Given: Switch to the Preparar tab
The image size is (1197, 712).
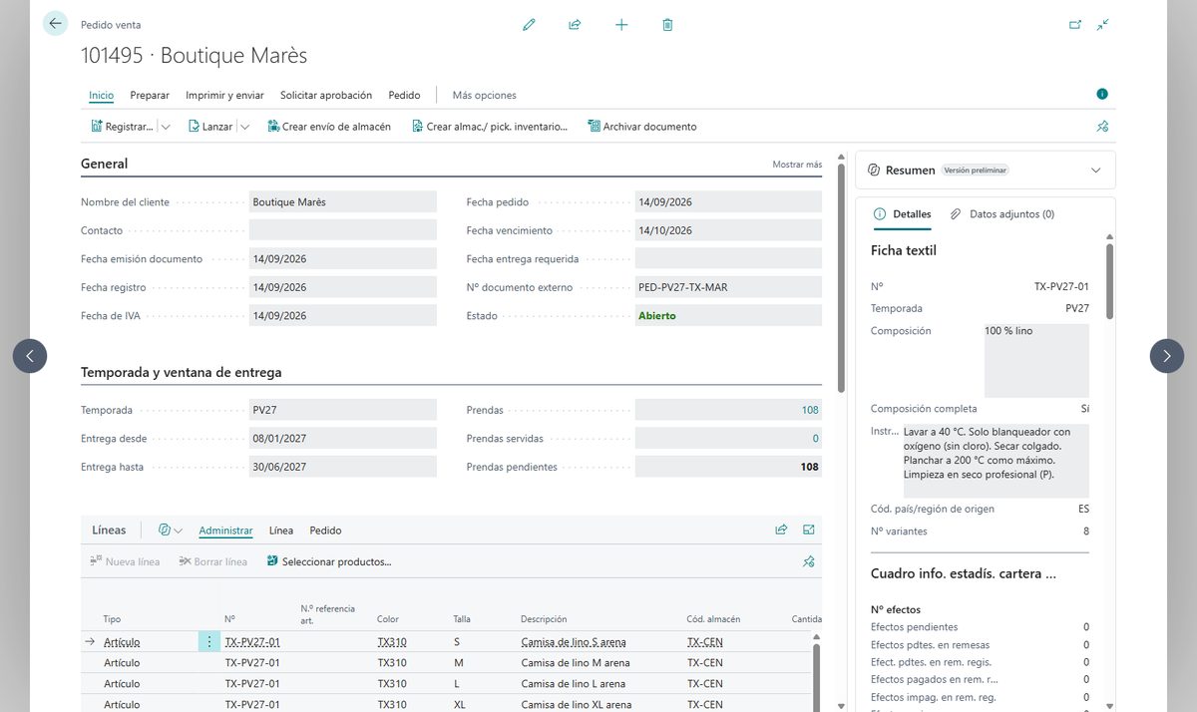Looking at the screenshot, I should tap(150, 96).
